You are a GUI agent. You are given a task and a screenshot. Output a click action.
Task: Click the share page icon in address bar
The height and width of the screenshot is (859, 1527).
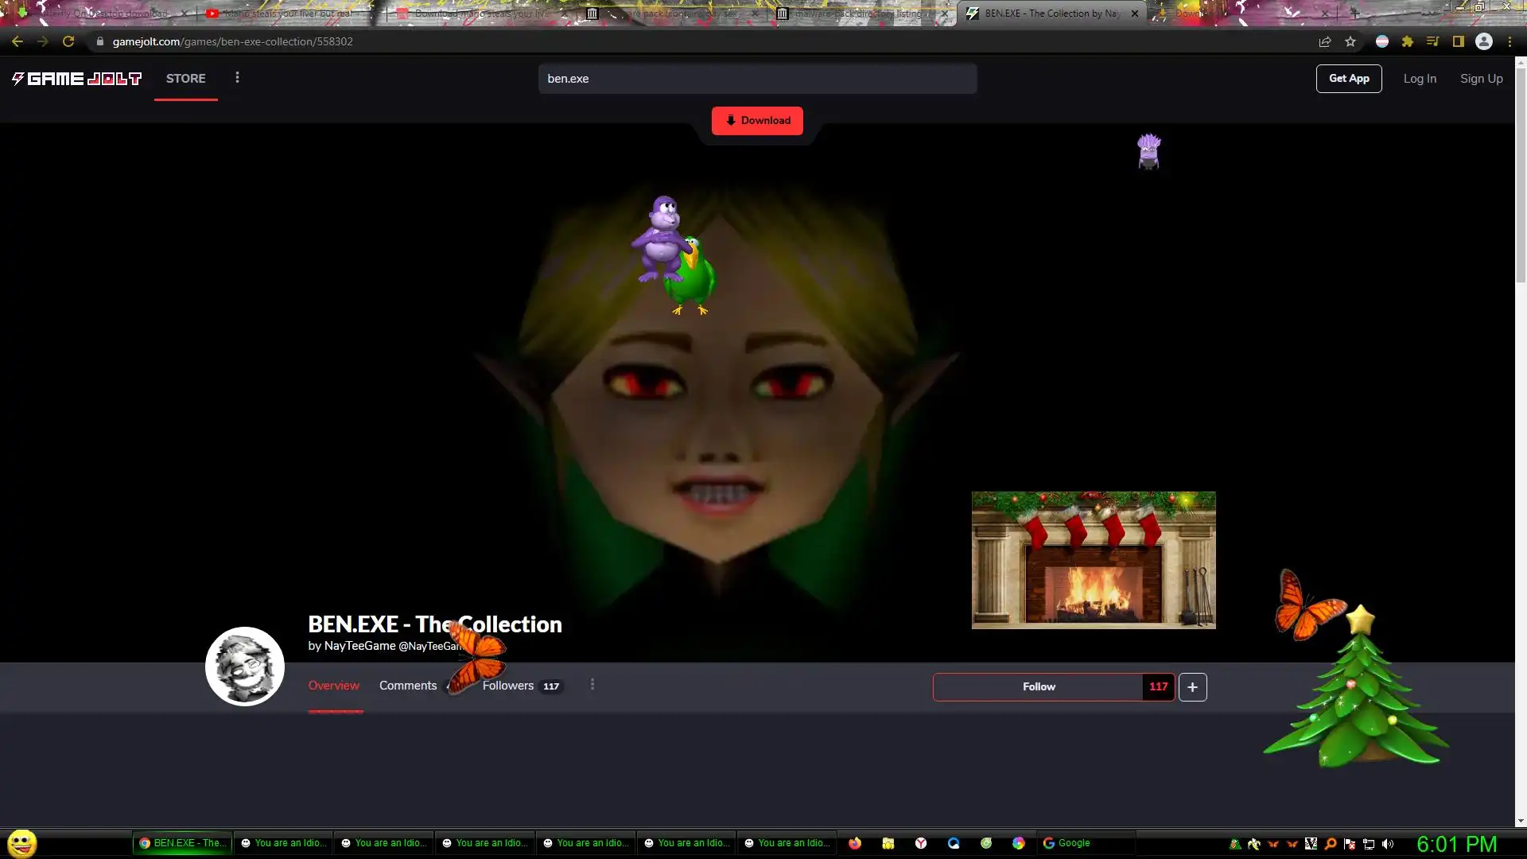coord(1325,41)
